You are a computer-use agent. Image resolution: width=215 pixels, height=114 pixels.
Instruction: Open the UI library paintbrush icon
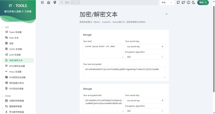click(x=55, y=2)
